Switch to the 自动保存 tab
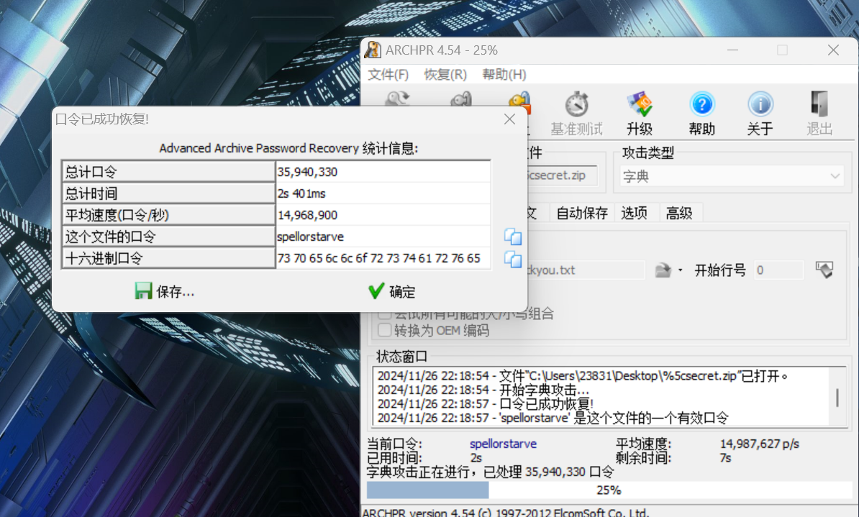This screenshot has height=517, width=859. pos(582,213)
